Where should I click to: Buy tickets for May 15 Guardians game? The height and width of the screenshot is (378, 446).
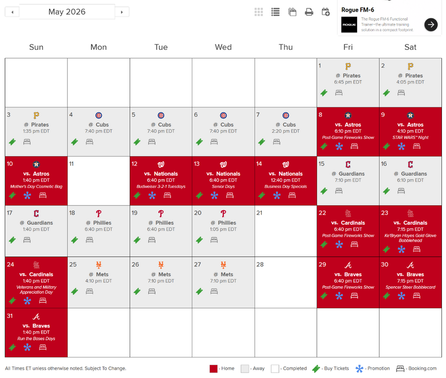(x=324, y=191)
